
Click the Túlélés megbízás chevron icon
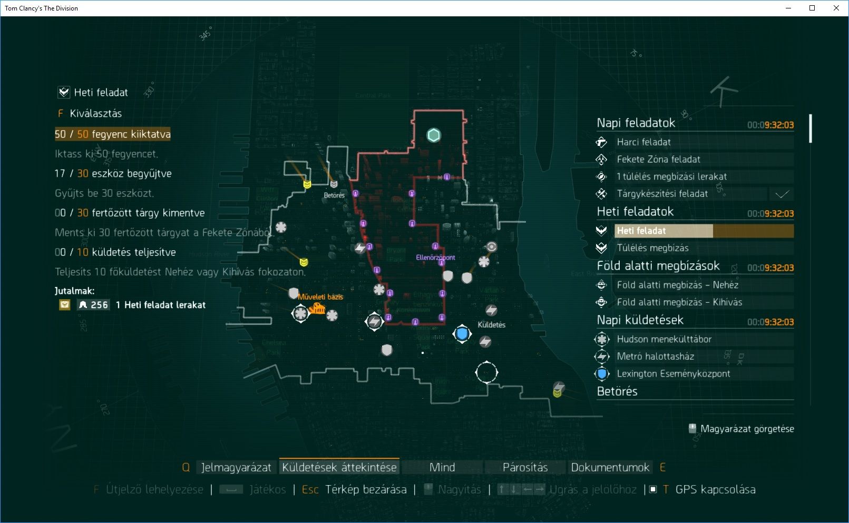[x=601, y=248]
